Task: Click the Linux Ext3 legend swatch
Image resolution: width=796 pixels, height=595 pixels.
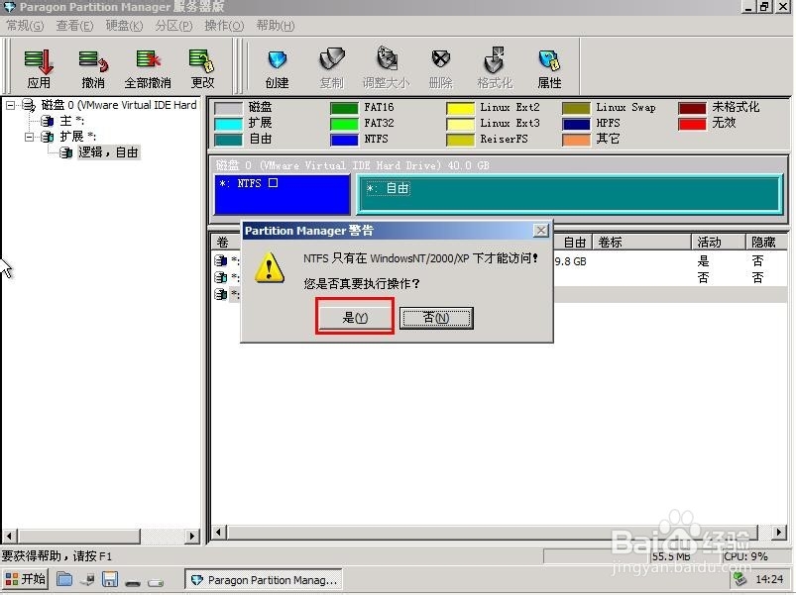Action: [460, 124]
